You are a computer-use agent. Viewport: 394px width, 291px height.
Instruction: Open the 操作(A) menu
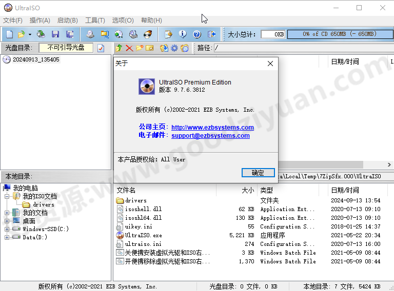pyautogui.click(x=40, y=20)
